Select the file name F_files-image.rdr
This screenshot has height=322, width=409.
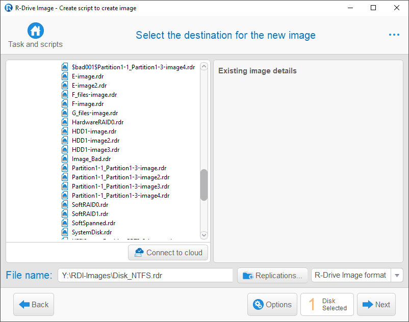(x=94, y=95)
